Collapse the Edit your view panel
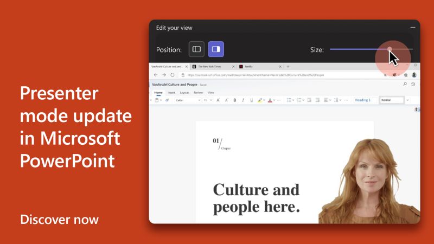 (x=413, y=28)
